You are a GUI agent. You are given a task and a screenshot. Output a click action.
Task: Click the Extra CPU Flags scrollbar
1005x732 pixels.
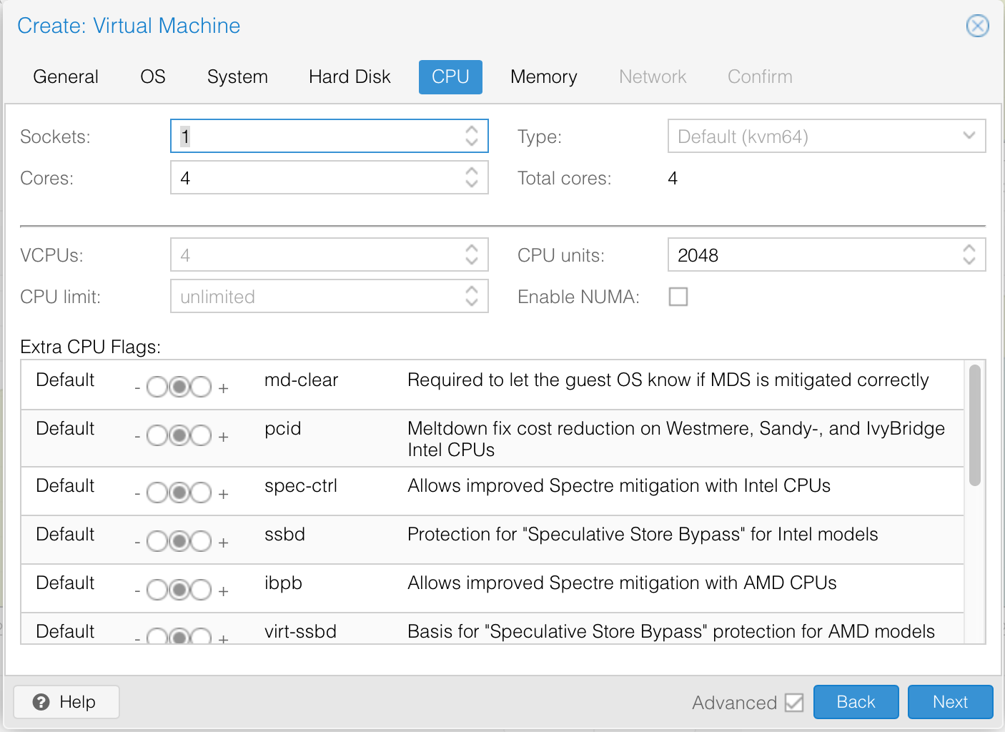pos(974,425)
